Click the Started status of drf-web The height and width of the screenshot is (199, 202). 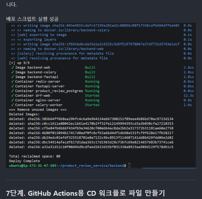[92, 95]
